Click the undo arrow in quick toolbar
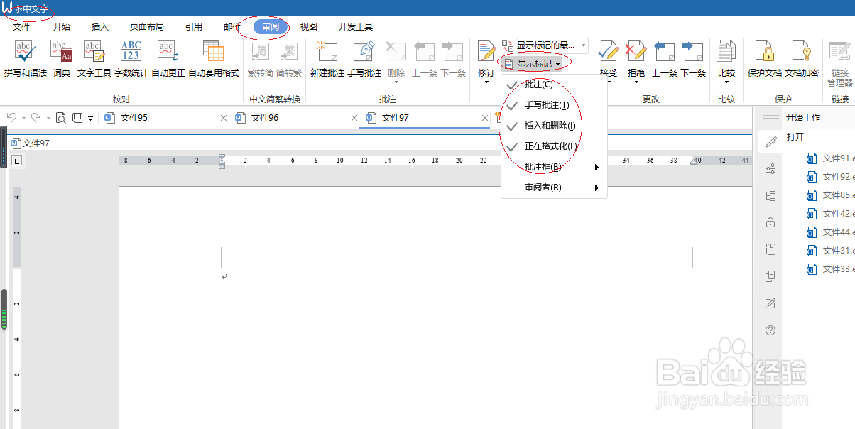This screenshot has height=429, width=855. coord(11,118)
